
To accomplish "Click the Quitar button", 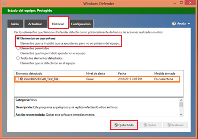I will coord(150,125).
